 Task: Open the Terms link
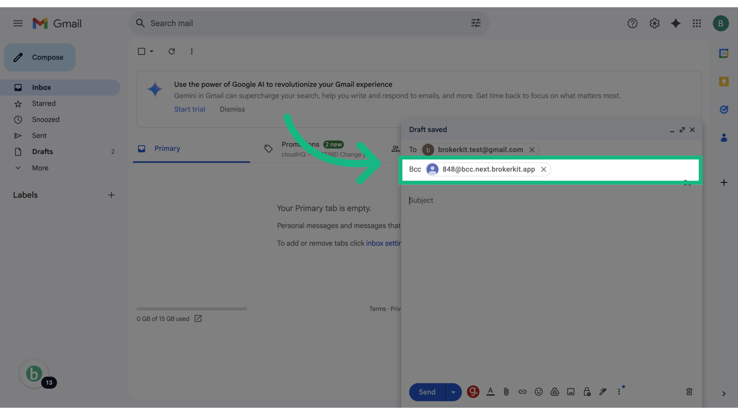pyautogui.click(x=377, y=309)
